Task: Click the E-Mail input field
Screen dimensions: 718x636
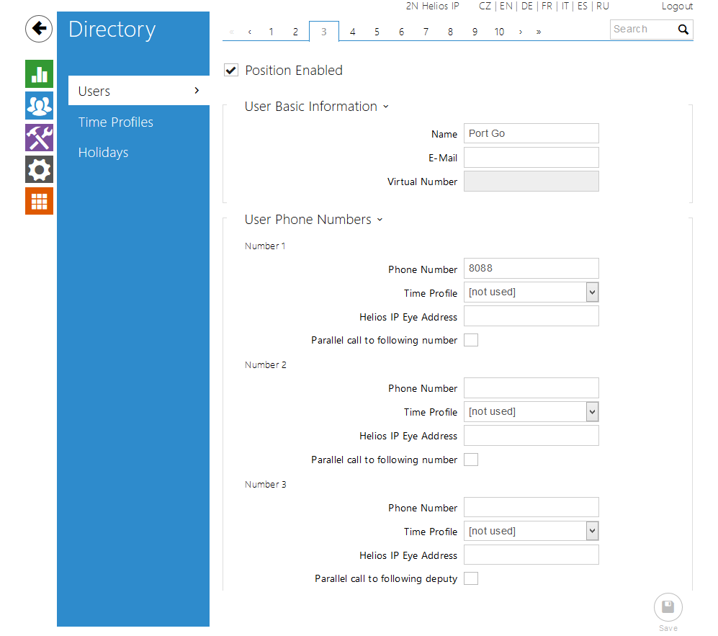Action: pos(531,158)
